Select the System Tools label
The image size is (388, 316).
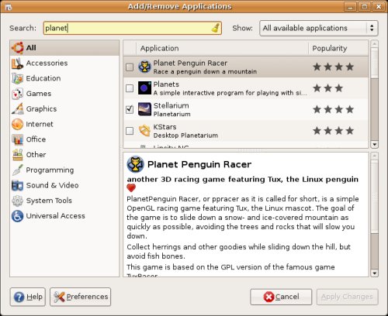point(49,201)
